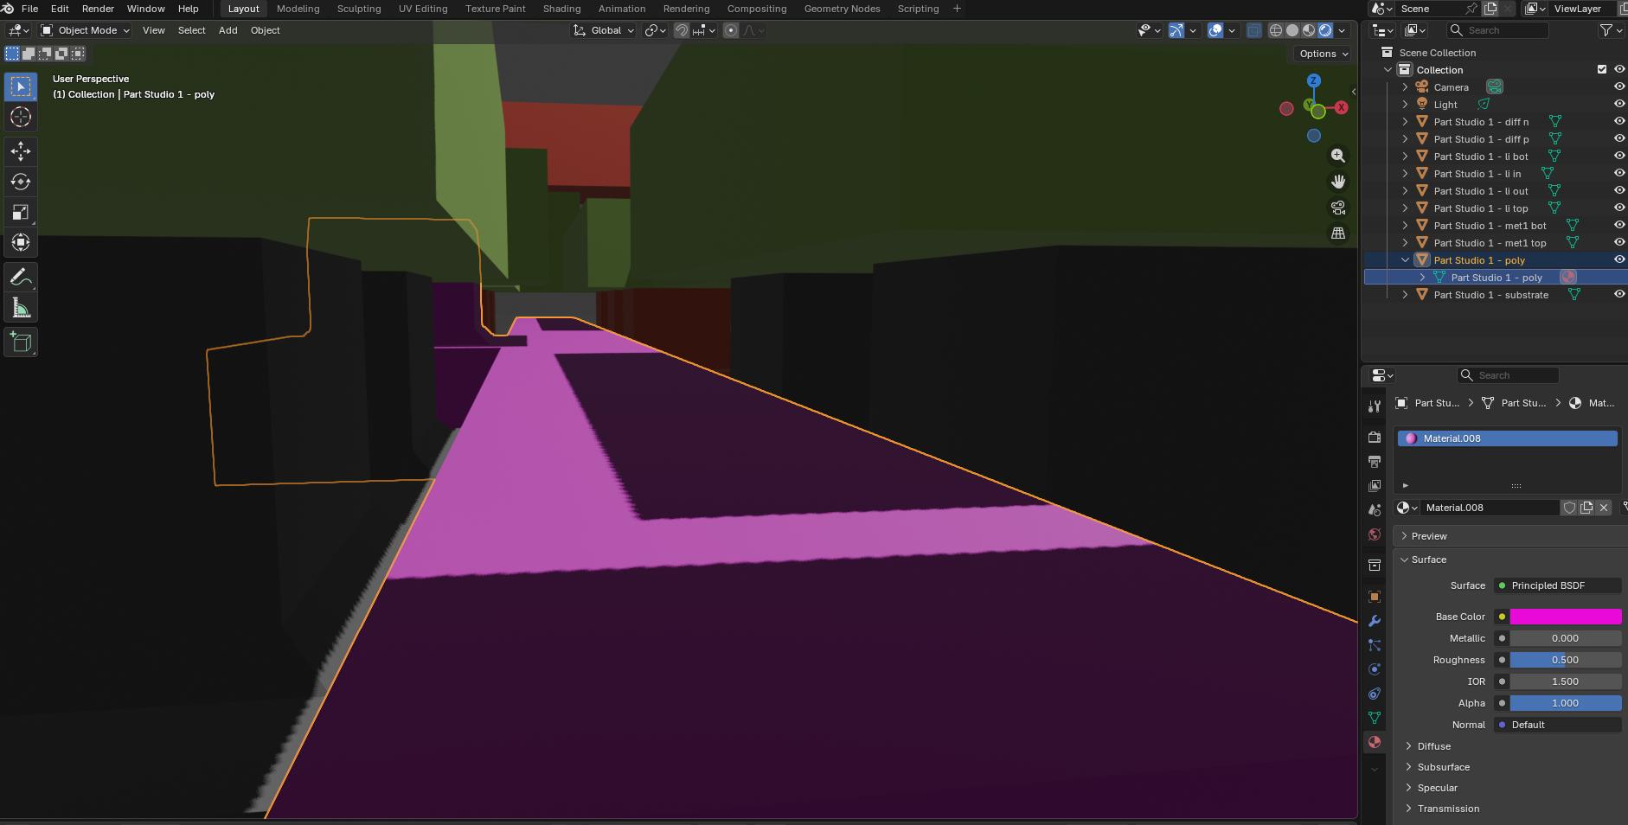
Task: Select the Move tool
Action: (x=20, y=151)
